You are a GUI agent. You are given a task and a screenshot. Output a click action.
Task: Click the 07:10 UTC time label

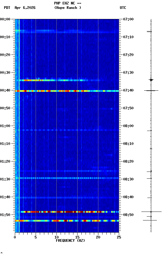click(x=128, y=37)
